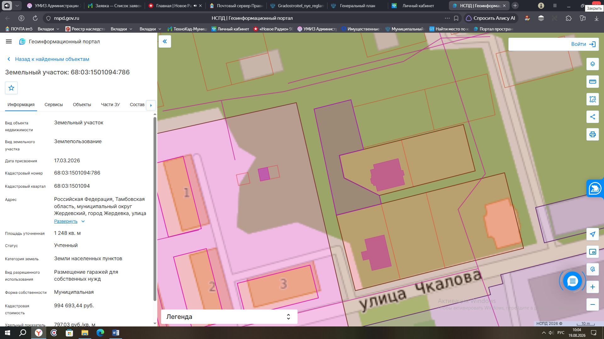Switch to Заявка — Список заявок tab
Viewport: 604px width, 339px height.
[115, 6]
